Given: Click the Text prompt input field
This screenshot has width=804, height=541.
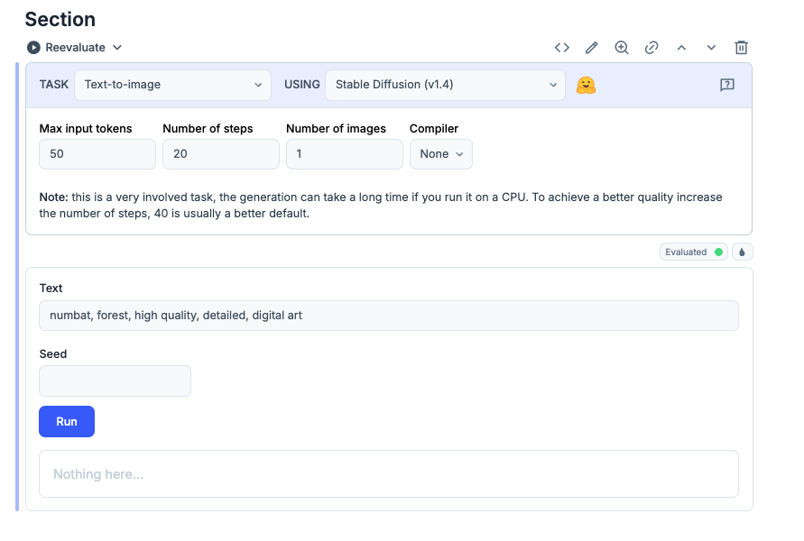Looking at the screenshot, I should pyautogui.click(x=389, y=316).
